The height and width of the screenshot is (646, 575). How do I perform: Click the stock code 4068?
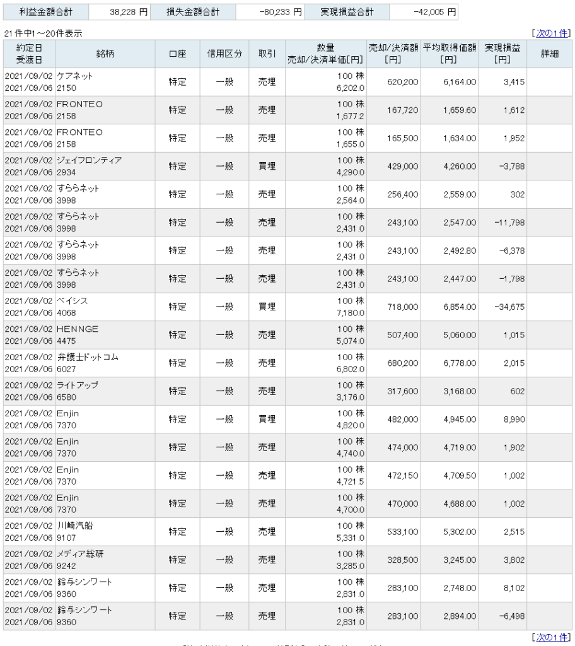66,313
